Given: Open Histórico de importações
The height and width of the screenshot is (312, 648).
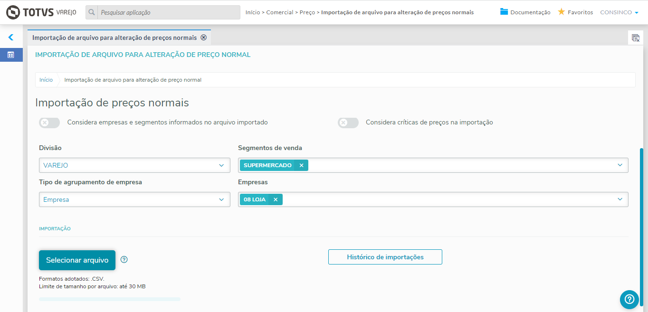Looking at the screenshot, I should [x=385, y=257].
